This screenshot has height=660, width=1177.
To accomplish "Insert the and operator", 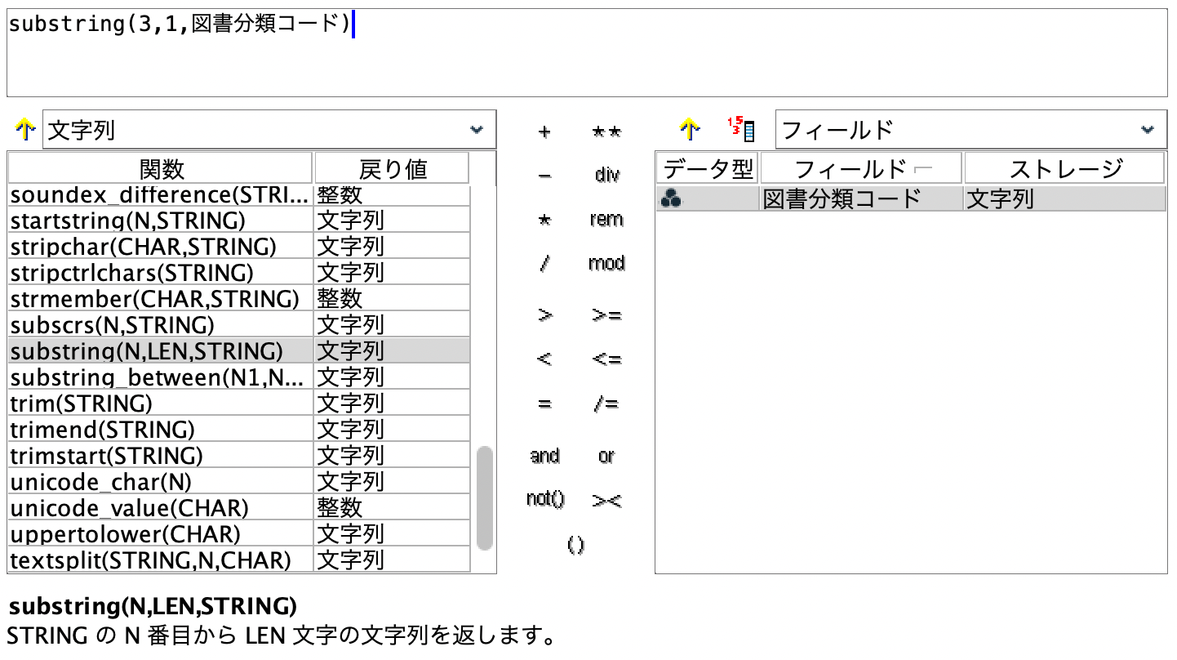I will pos(544,456).
